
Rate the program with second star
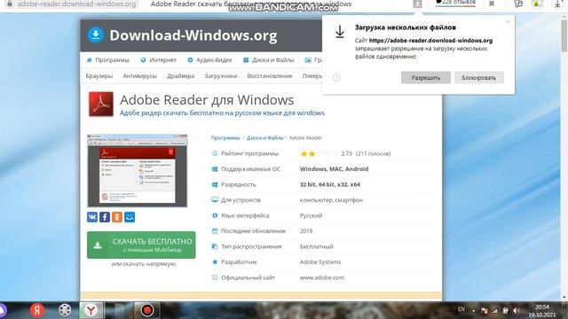(312, 153)
